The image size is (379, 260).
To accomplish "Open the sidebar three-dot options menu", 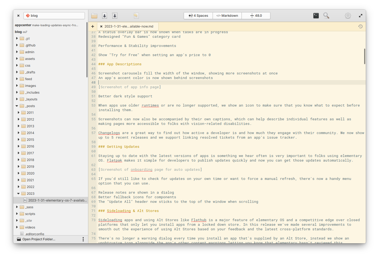I will click(x=83, y=239).
